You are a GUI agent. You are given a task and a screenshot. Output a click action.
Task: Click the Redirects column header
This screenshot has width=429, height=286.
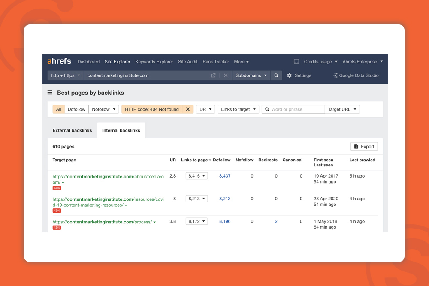click(268, 160)
